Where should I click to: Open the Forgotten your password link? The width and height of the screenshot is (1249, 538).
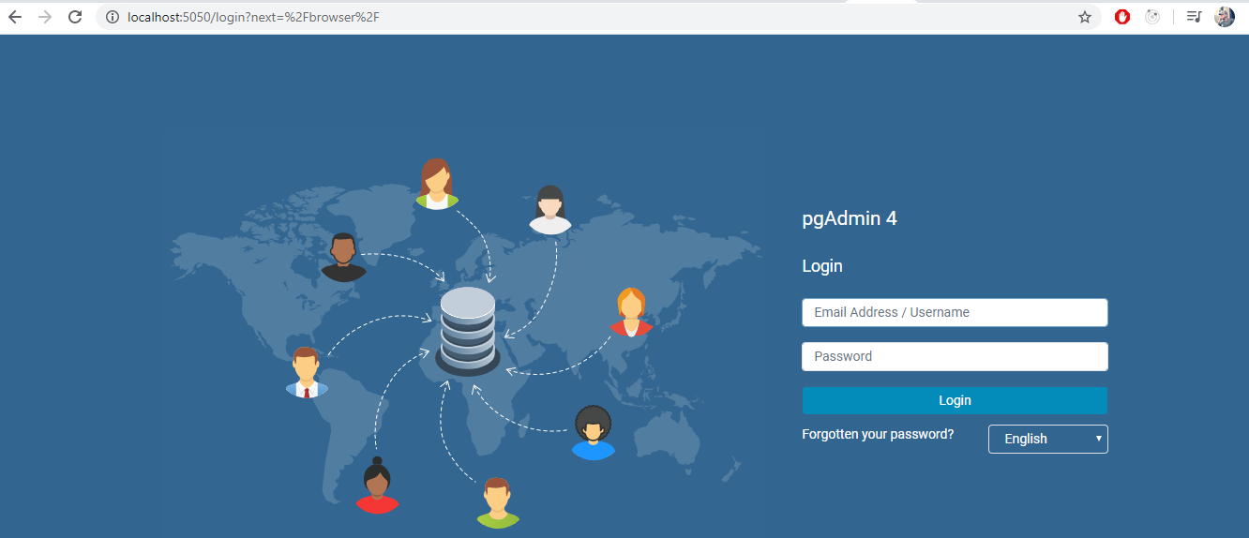point(878,435)
